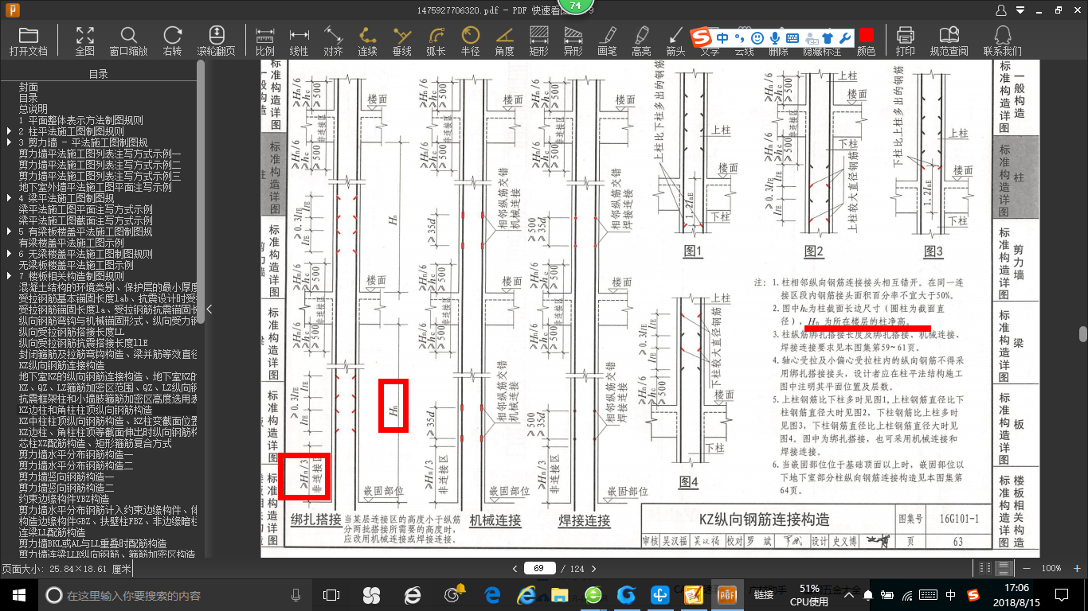Select the 角度 angle measure tool
This screenshot has height=611, width=1088.
504,40
